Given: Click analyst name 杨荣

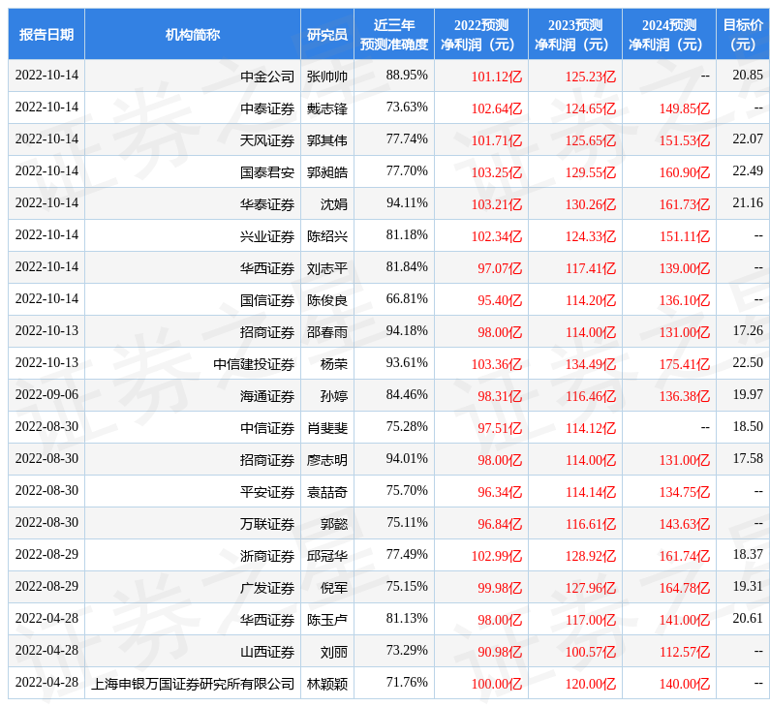Looking at the screenshot, I should click(334, 364).
